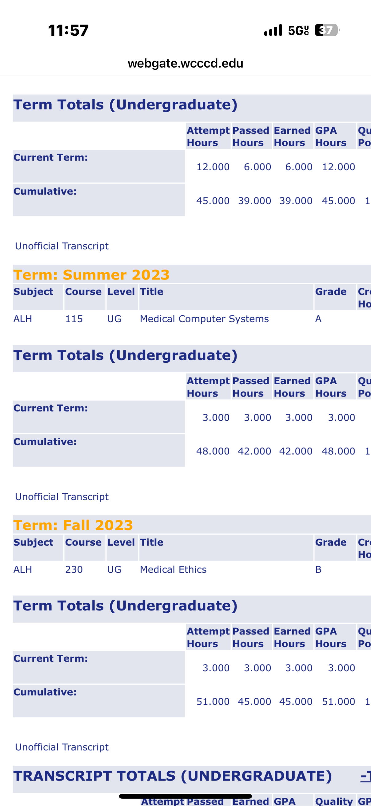Tap the cellular signal strength bars

coord(273,30)
